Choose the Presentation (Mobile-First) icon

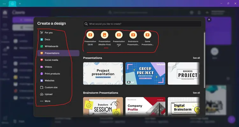pyautogui.click(x=105, y=35)
